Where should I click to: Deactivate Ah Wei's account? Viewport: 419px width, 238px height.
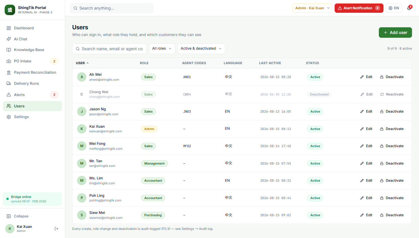coord(392,77)
